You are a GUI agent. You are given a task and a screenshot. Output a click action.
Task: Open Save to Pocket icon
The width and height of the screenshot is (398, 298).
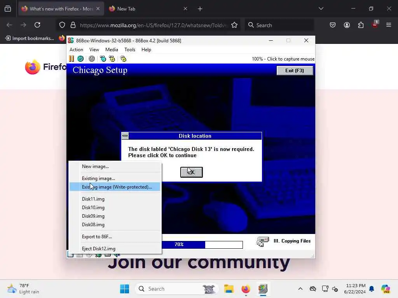point(333,25)
